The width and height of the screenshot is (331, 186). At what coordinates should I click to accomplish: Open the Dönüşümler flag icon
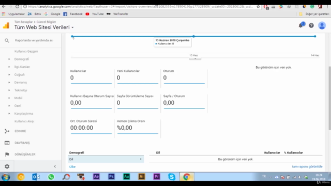pyautogui.click(x=7, y=154)
